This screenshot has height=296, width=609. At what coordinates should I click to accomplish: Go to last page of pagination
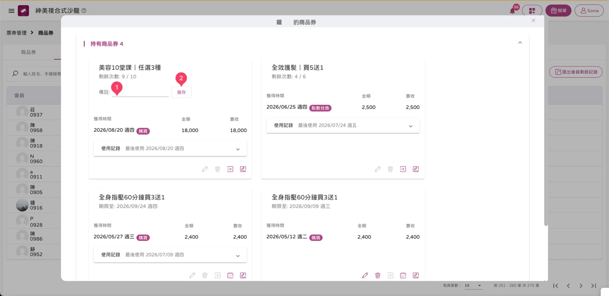point(594,286)
